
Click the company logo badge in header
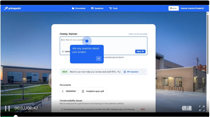173,8
